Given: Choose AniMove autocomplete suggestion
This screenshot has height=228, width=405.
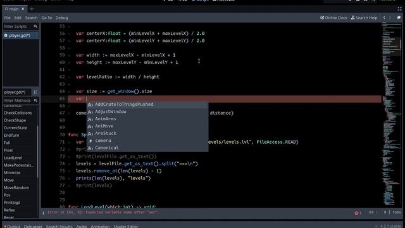Looking at the screenshot, I should (147, 126).
